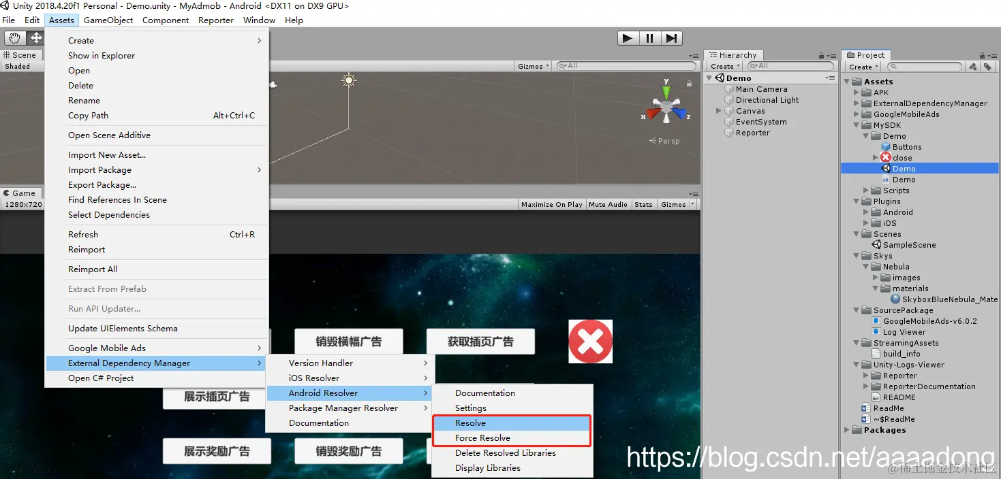Open Gizmos dropdown in Scene view
Screen dimensions: 1001x479
pyautogui.click(x=534, y=67)
